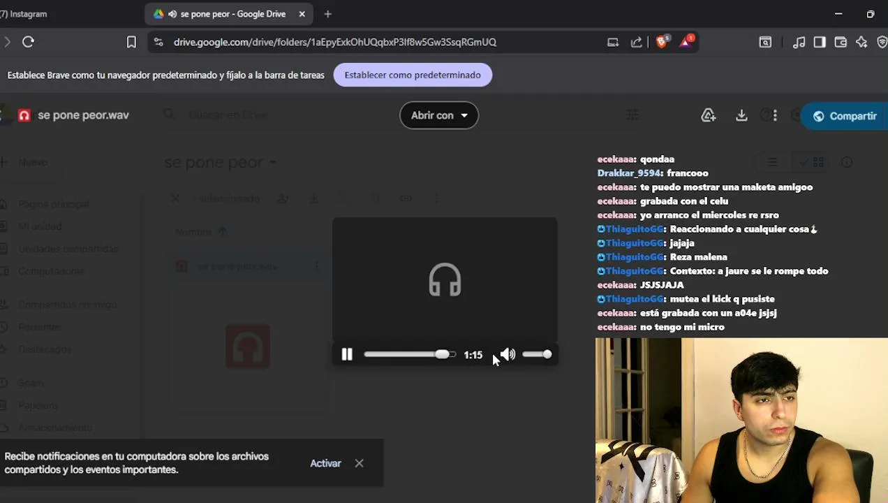Mute the audio player speaker icon
The height and width of the screenshot is (503, 888).
coord(508,355)
